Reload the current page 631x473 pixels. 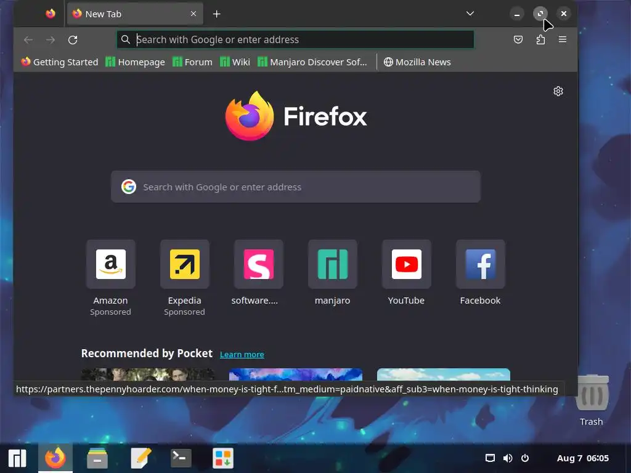(x=73, y=40)
